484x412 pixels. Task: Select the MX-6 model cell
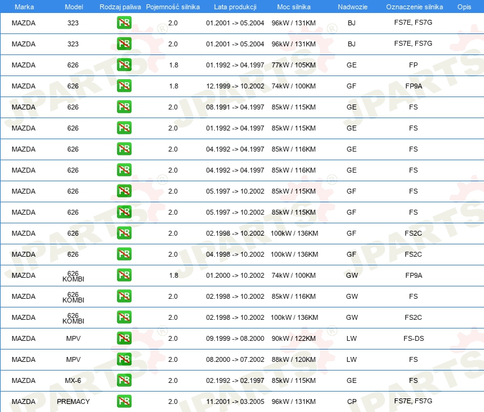(73, 380)
